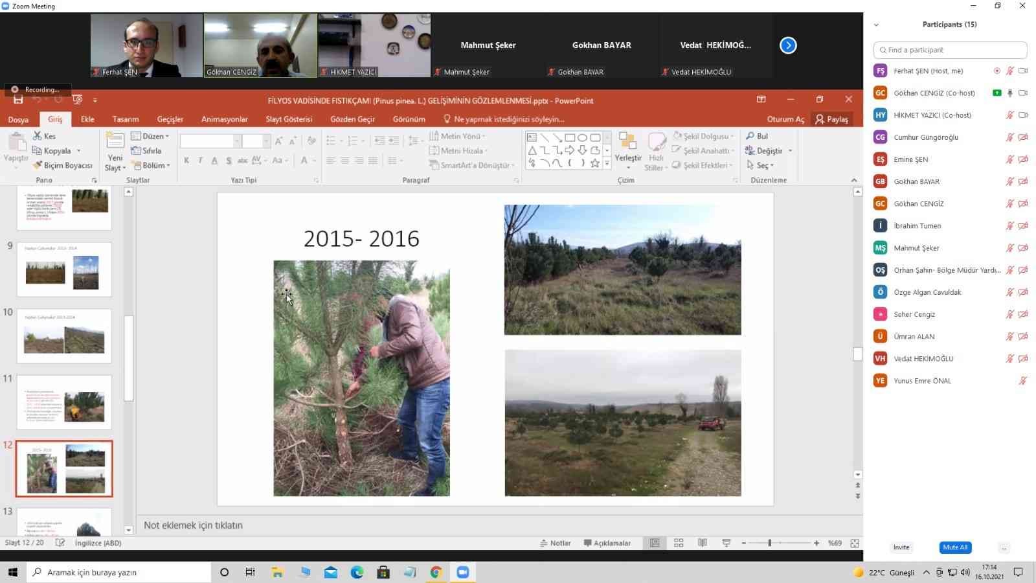Click the slide sorter view icon
The width and height of the screenshot is (1036, 583).
click(x=679, y=543)
